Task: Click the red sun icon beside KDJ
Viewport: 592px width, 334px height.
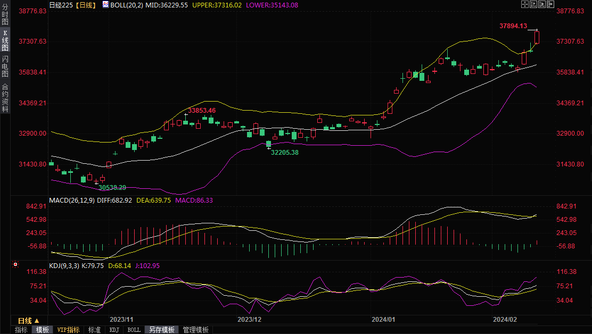Action: (16, 264)
